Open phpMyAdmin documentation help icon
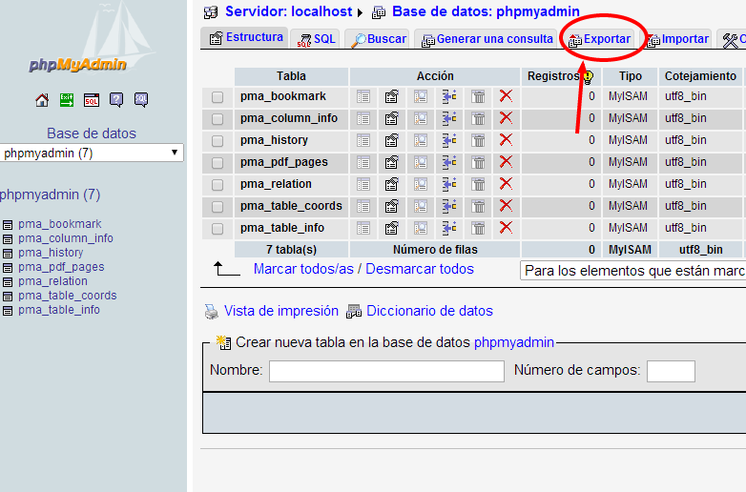This screenshot has height=492, width=746. click(116, 100)
